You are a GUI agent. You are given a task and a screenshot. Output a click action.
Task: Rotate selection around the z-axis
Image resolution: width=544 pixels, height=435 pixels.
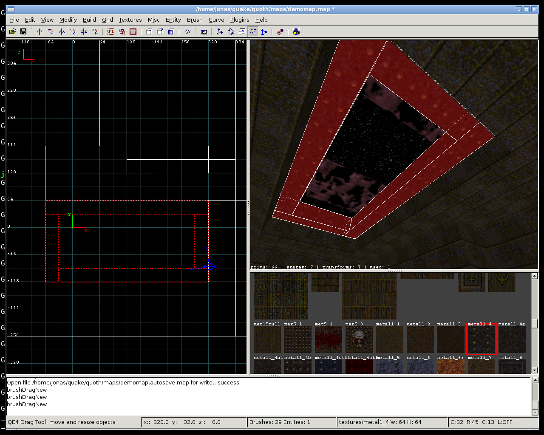pos(95,31)
